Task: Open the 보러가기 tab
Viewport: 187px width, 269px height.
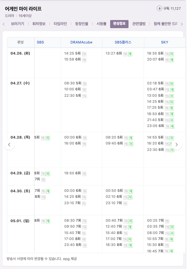Action: coord(18,24)
